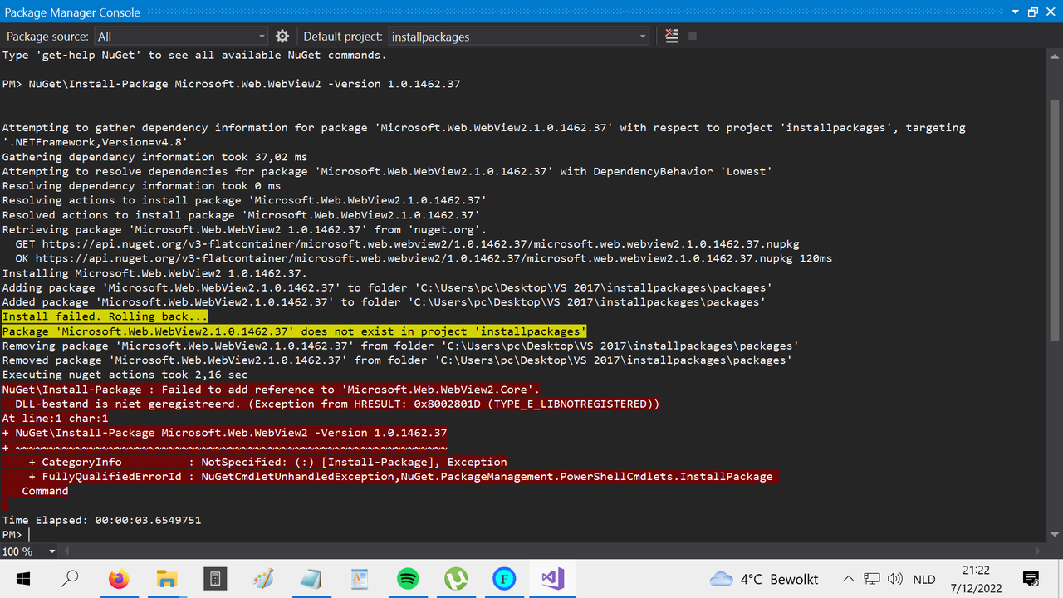Click the taskbar Search button
Screen dimensions: 1063x598
(x=71, y=578)
